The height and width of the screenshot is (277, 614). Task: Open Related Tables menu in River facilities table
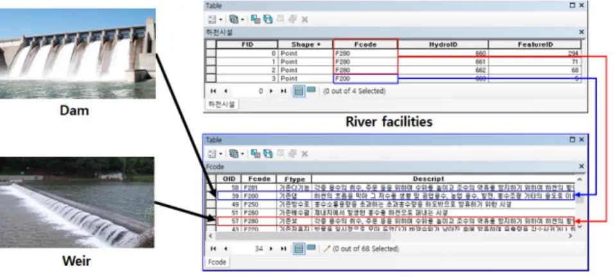(234, 19)
